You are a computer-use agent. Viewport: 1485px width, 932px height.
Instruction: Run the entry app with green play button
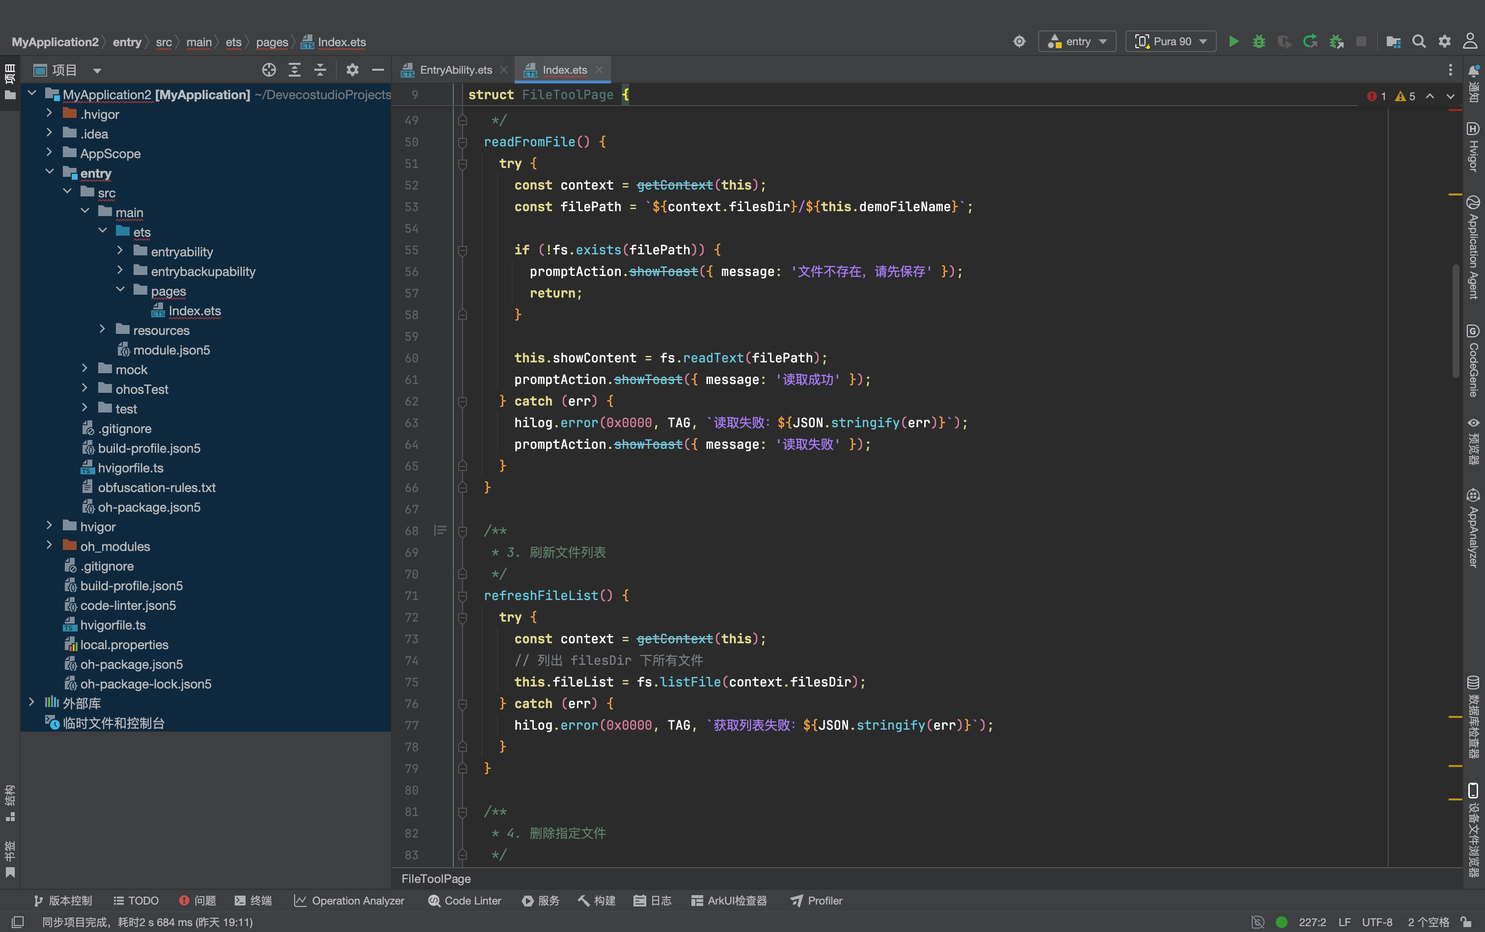coord(1234,41)
